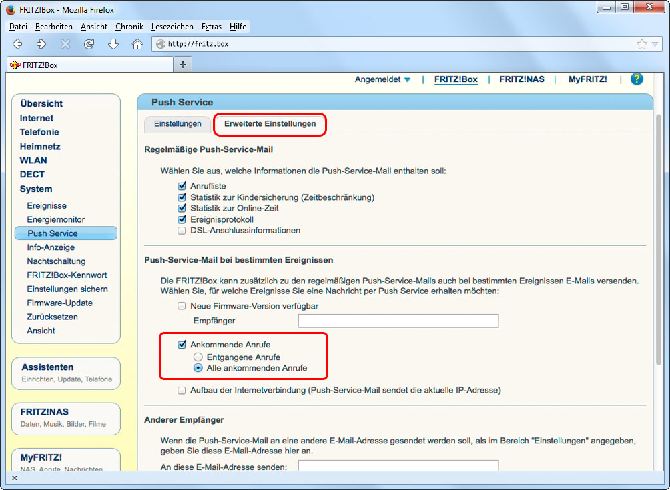Click the globe icon in the address bar
The width and height of the screenshot is (670, 490).
tap(160, 44)
